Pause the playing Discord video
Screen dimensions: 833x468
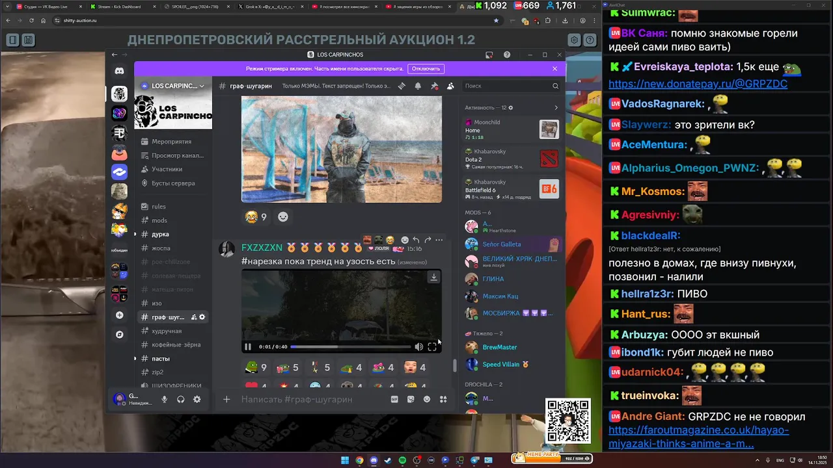coord(248,346)
